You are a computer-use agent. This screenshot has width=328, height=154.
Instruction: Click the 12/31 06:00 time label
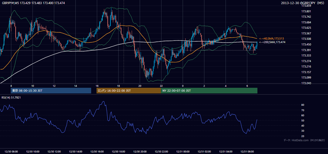pos(247,152)
